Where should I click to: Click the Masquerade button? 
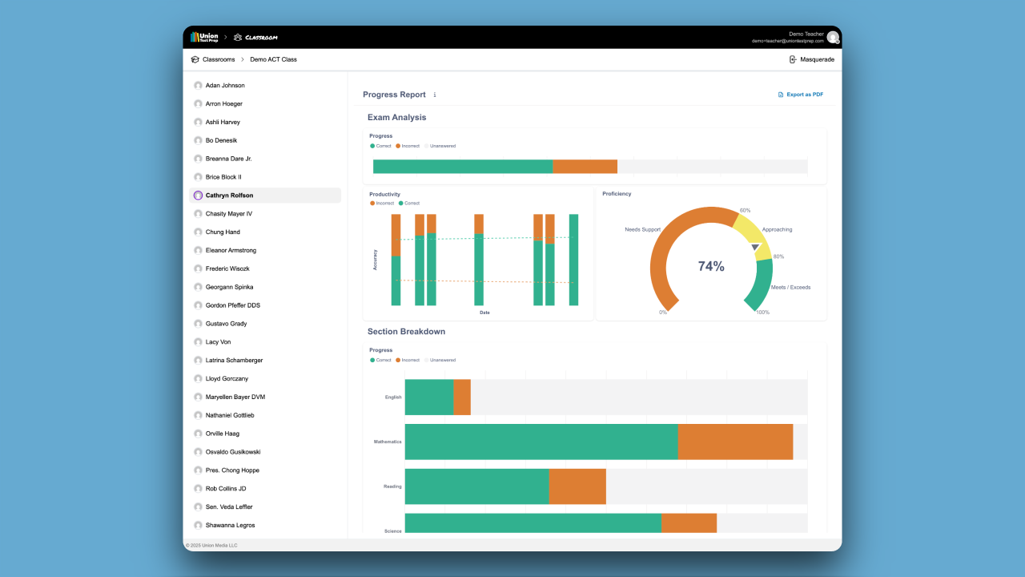pos(811,59)
